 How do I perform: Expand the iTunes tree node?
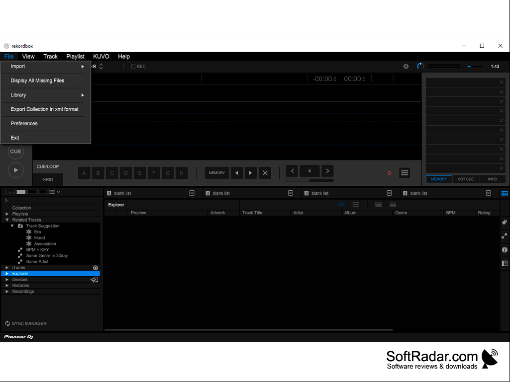7,268
